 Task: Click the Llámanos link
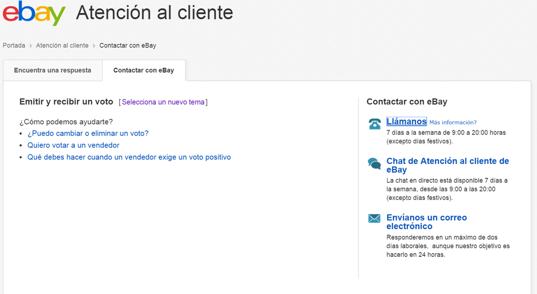[406, 122]
